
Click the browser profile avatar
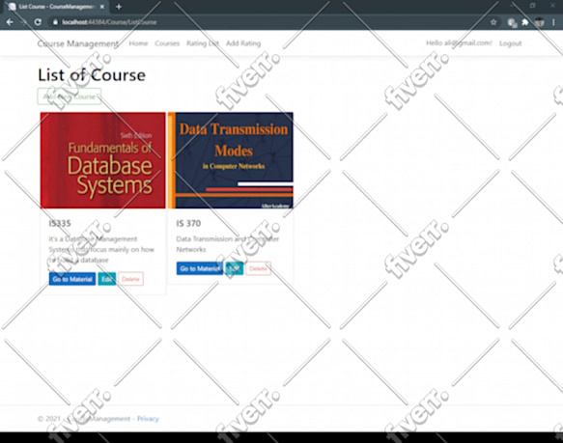tap(539, 22)
